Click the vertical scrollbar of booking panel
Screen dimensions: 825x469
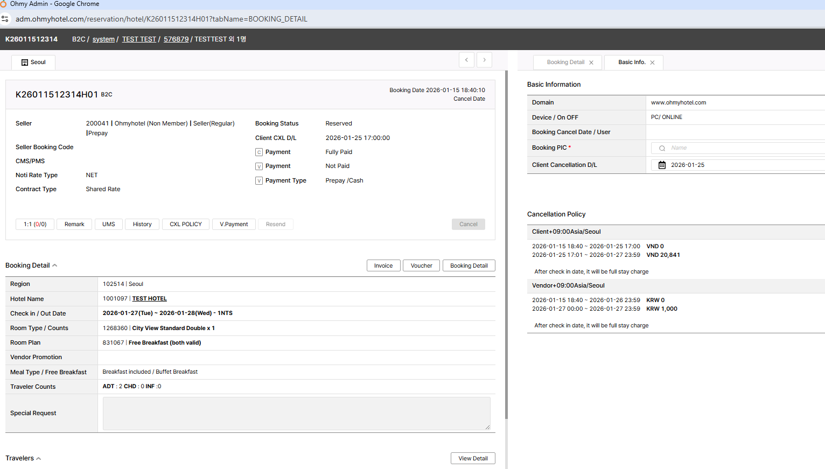[506, 242]
